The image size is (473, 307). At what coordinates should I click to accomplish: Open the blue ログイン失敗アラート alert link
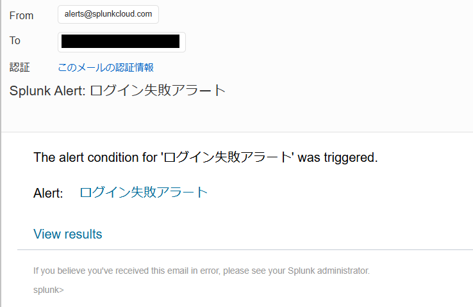[x=144, y=193]
